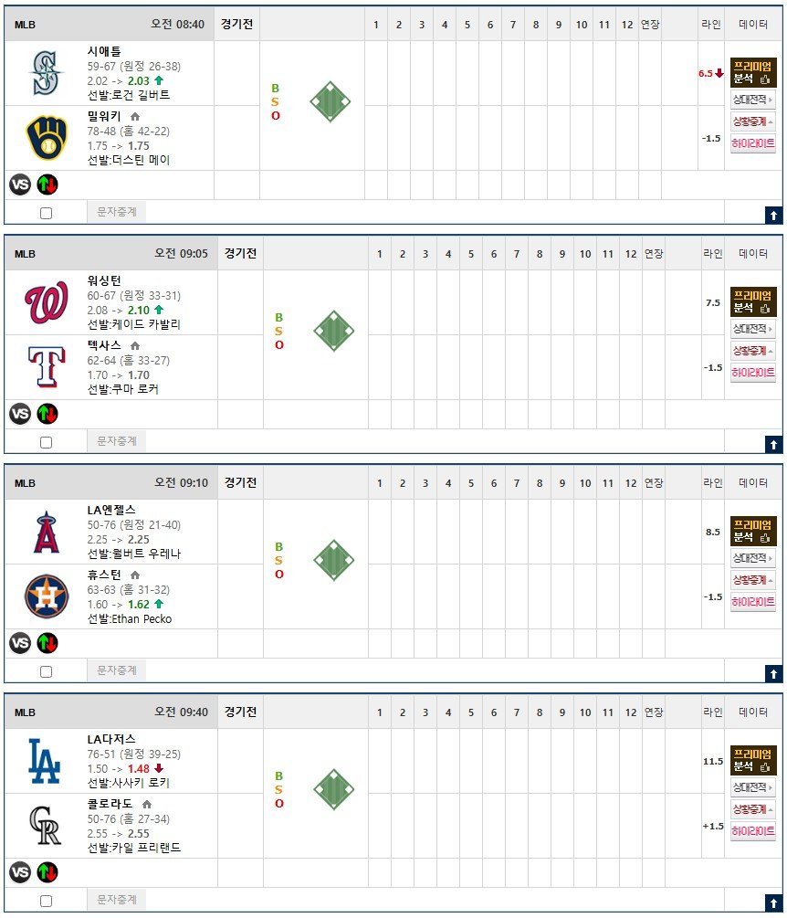The image size is (787, 918).
Task: Open 하이라이트 for the Washington–Texas game
Action: point(753,373)
